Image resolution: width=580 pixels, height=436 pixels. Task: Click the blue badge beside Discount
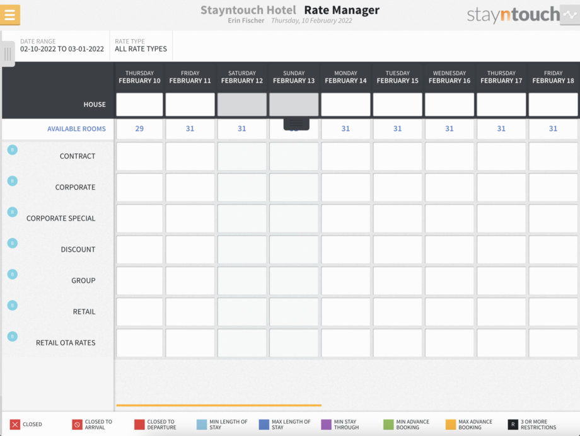click(12, 243)
